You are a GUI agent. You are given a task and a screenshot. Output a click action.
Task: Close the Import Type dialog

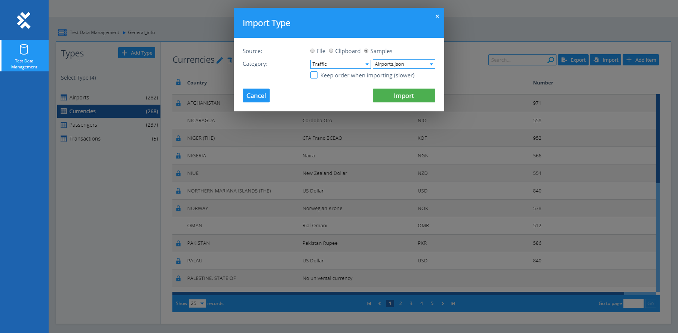[x=437, y=16]
